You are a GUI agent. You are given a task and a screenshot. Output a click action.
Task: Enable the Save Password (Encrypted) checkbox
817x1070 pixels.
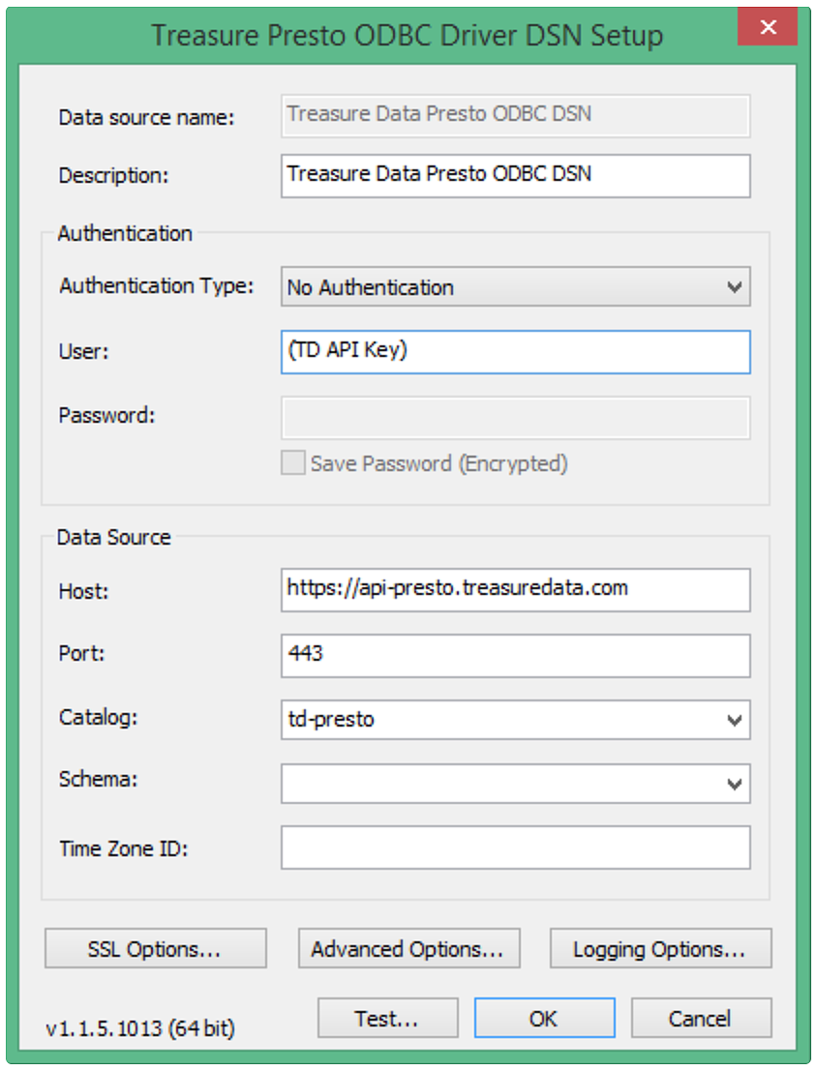point(293,463)
